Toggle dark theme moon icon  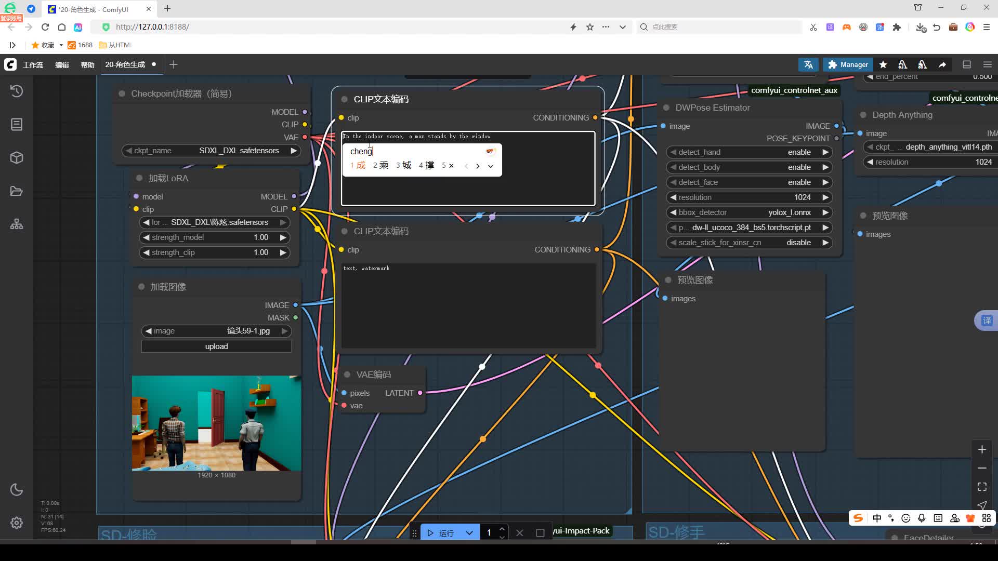pyautogui.click(x=17, y=489)
